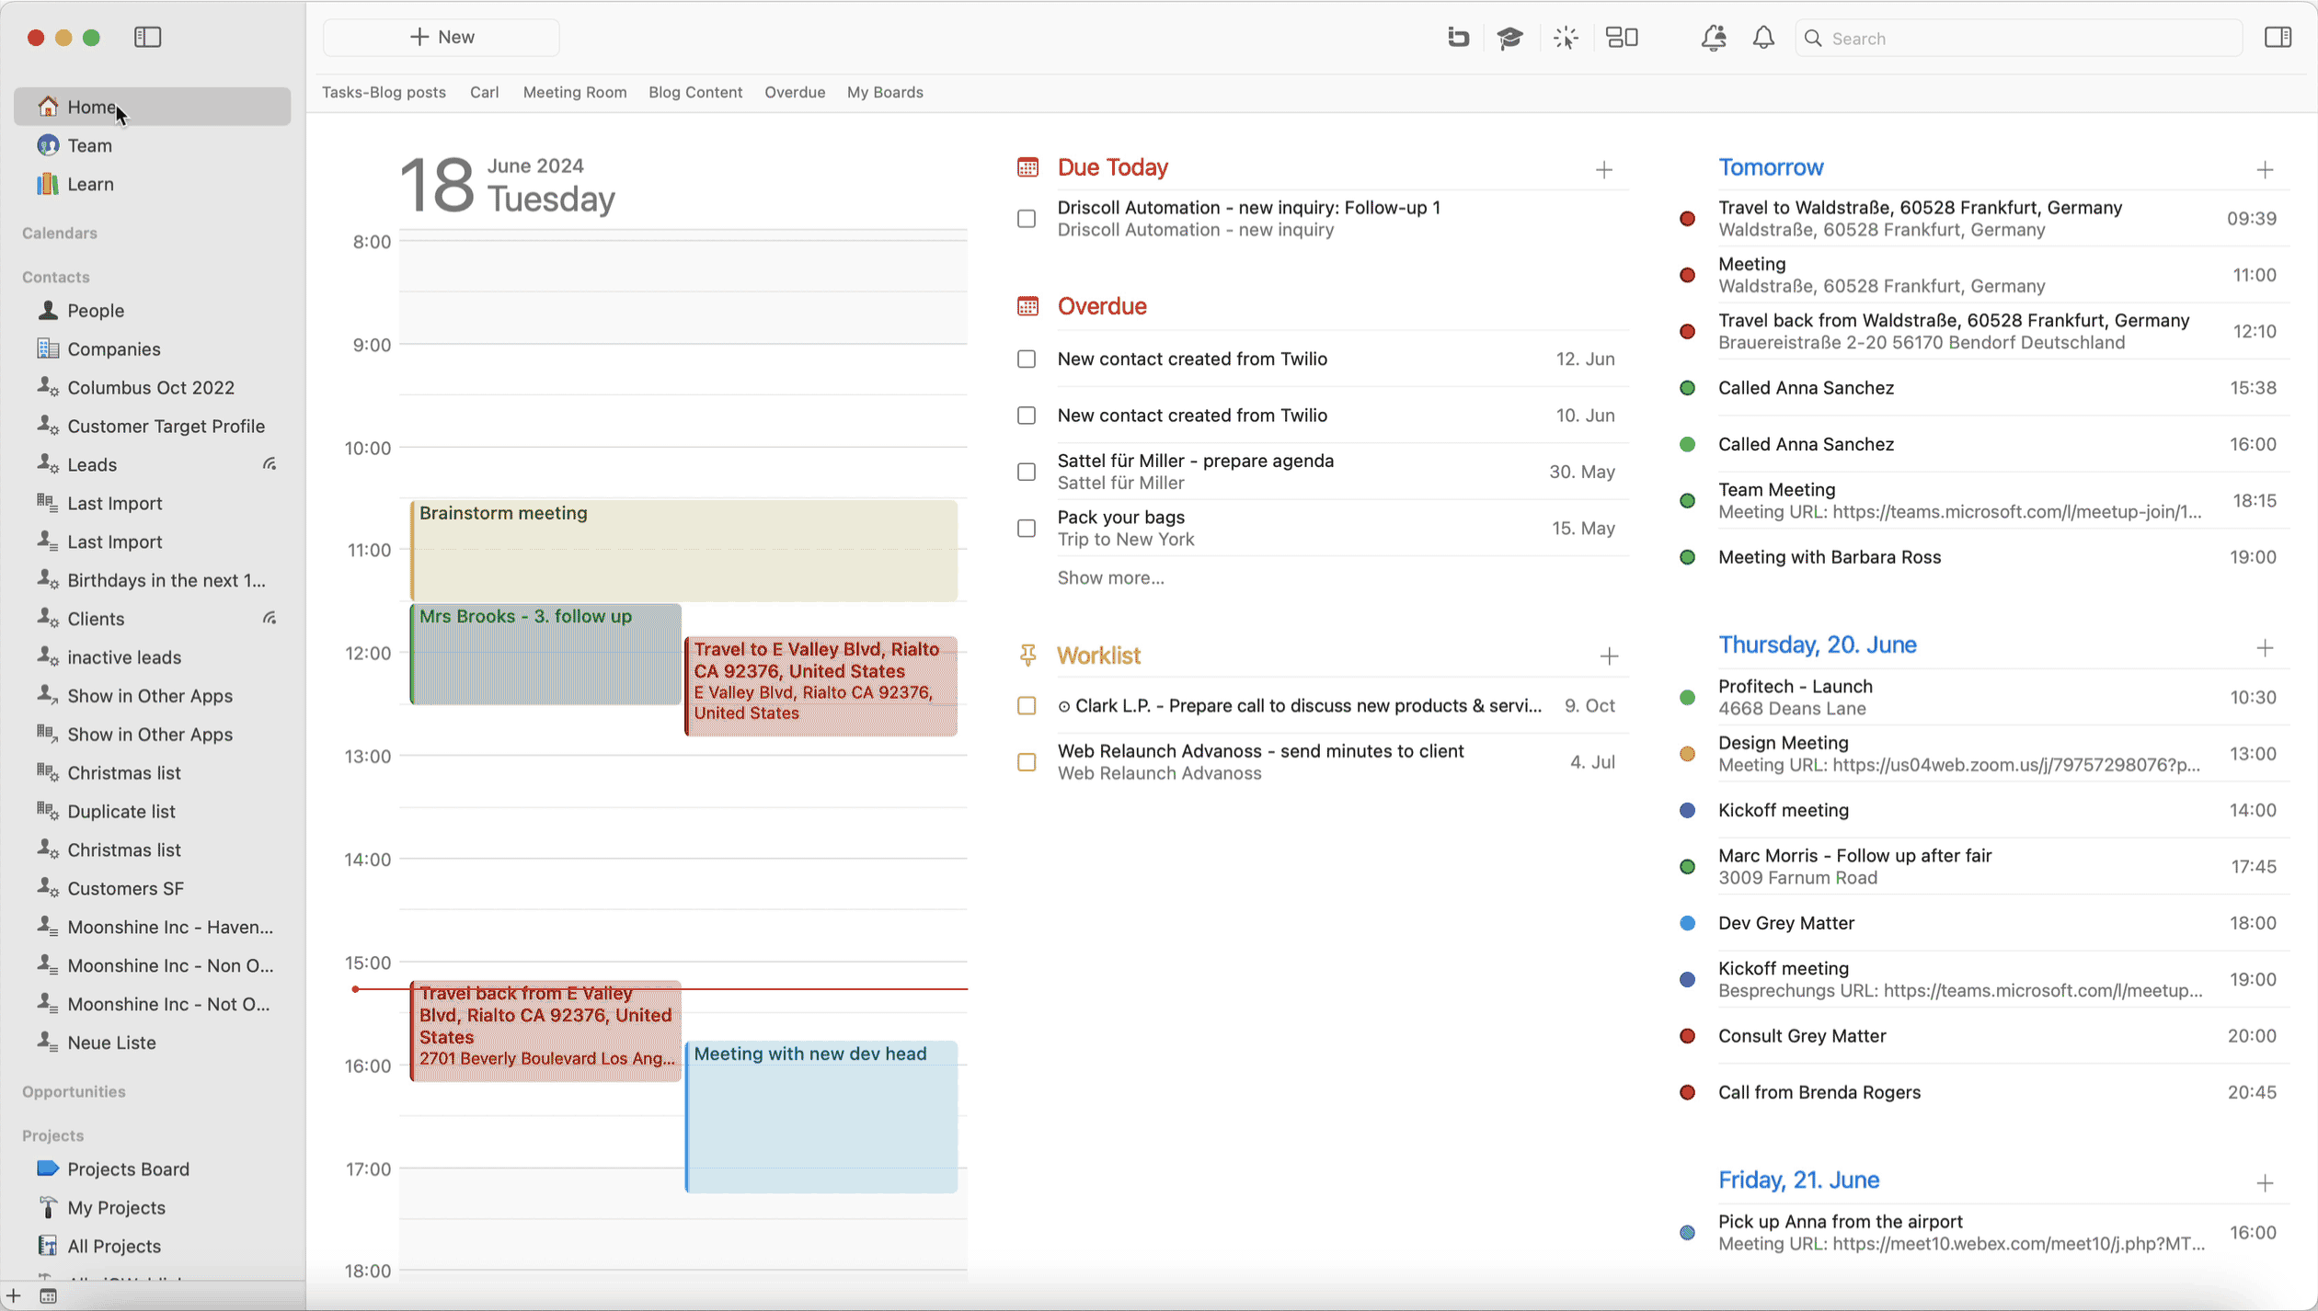Image resolution: width=2318 pixels, height=1311 pixels.
Task: Open the Carl favorite tab
Action: pos(484,93)
